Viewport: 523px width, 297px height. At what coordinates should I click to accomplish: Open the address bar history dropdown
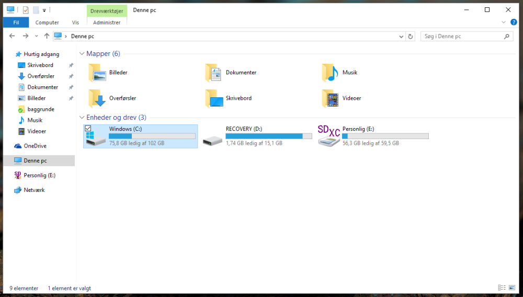click(401, 37)
